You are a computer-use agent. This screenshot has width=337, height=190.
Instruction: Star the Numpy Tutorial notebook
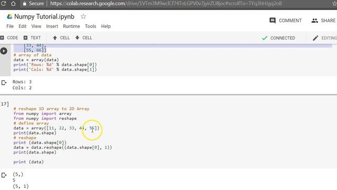[x=83, y=16]
